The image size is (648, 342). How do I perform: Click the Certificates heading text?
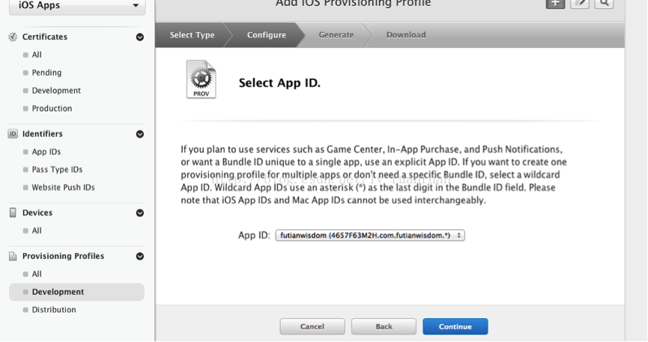coord(45,37)
